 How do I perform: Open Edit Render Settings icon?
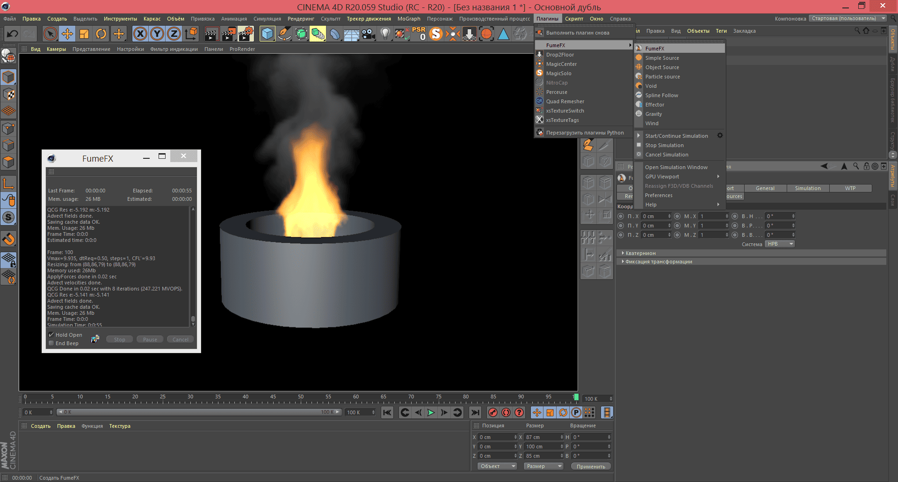(x=246, y=34)
